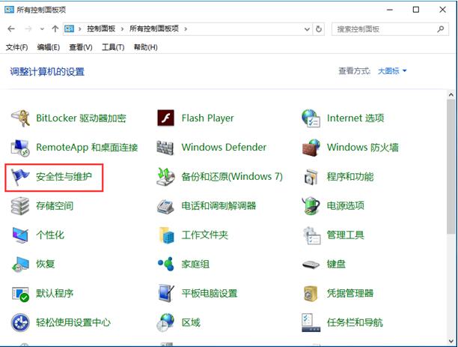Open the 凭据管理器 text link
This screenshot has height=347, width=458.
point(350,293)
